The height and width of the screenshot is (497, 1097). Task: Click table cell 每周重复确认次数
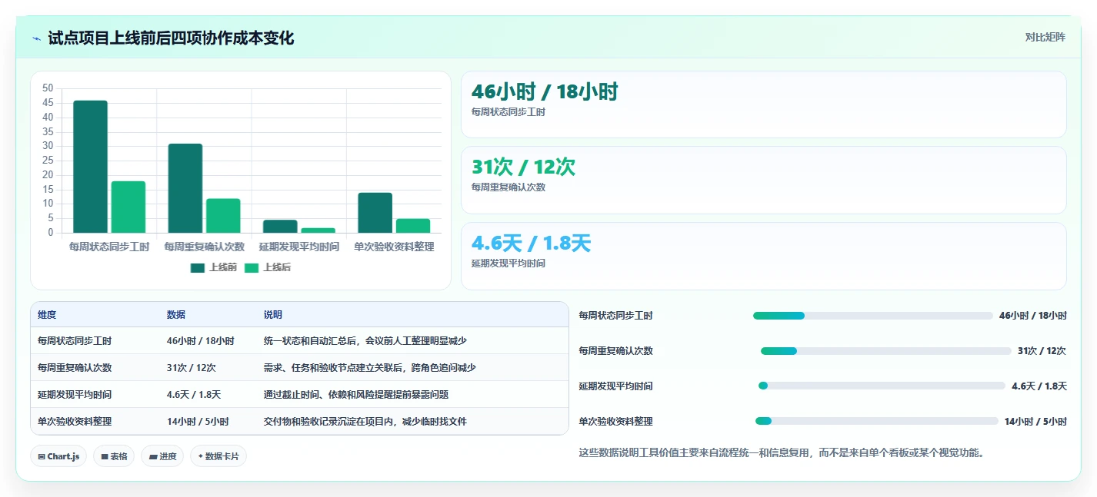click(x=75, y=368)
